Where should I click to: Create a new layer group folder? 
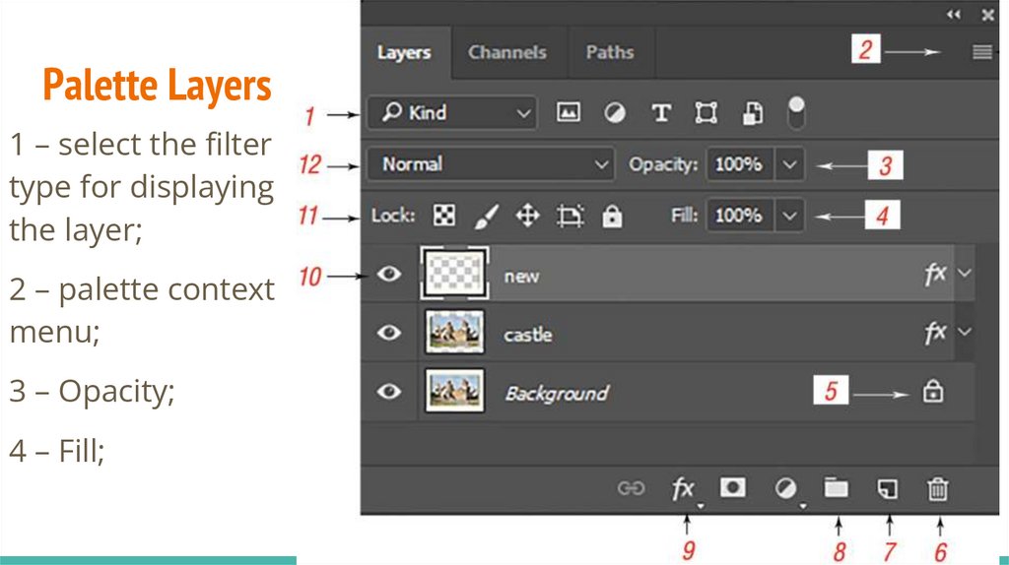point(836,488)
